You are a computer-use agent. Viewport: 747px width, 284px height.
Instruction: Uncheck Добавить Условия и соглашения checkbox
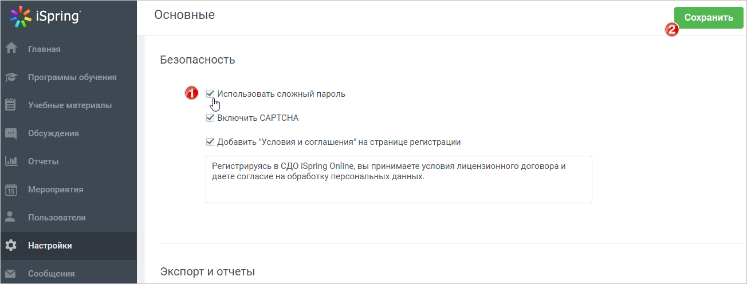coord(210,142)
